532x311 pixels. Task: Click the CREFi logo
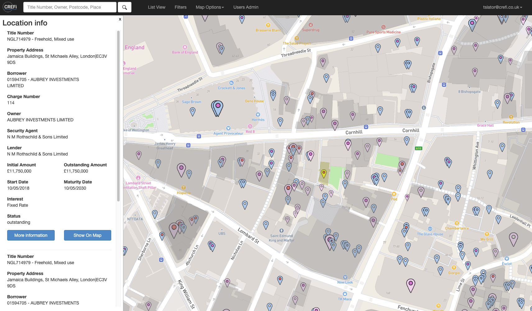tap(10, 7)
